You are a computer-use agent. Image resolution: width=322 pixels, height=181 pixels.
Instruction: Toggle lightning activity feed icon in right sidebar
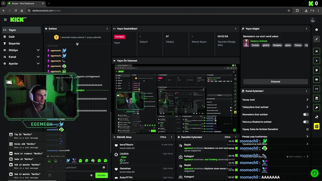pos(316,61)
